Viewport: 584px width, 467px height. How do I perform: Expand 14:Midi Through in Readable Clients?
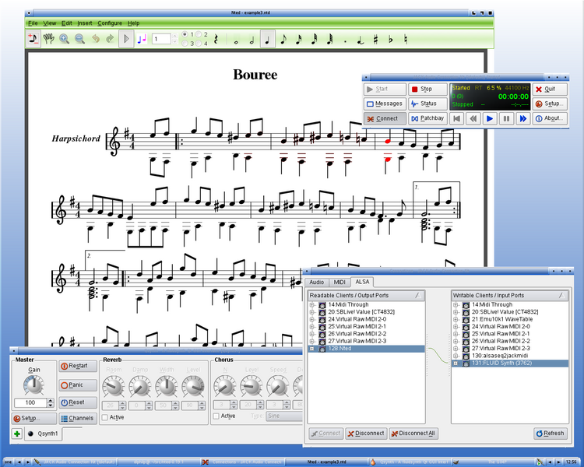pos(311,304)
